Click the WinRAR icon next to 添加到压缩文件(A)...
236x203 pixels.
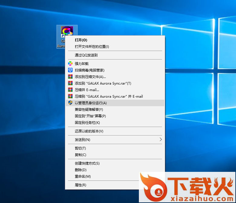click(70, 77)
